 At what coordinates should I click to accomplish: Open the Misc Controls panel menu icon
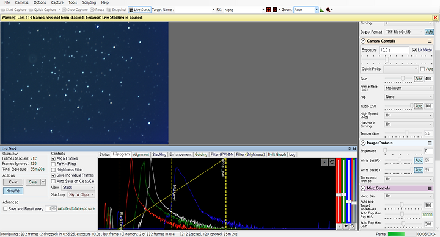tap(430, 188)
